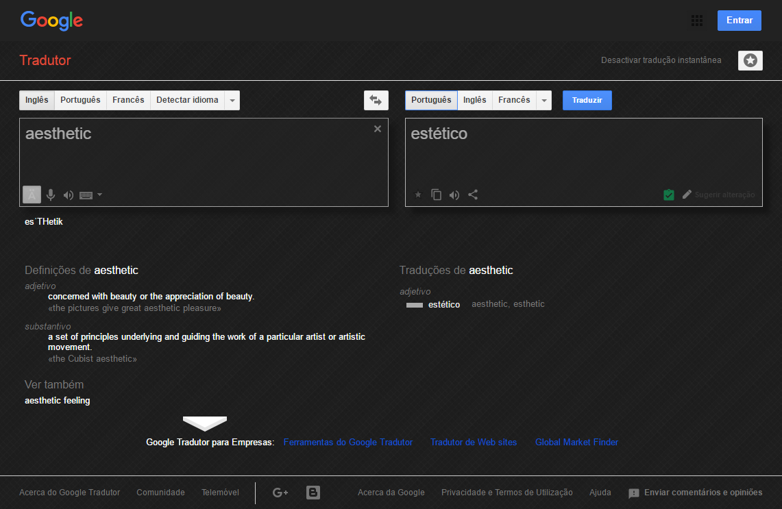782x509 pixels.
Task: Open Ferramentas do Google Tradutor link
Action: pos(348,442)
